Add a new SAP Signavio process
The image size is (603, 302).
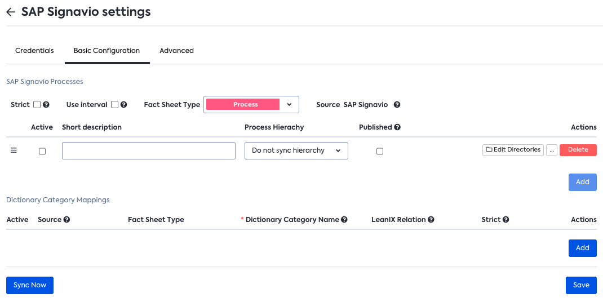(583, 182)
